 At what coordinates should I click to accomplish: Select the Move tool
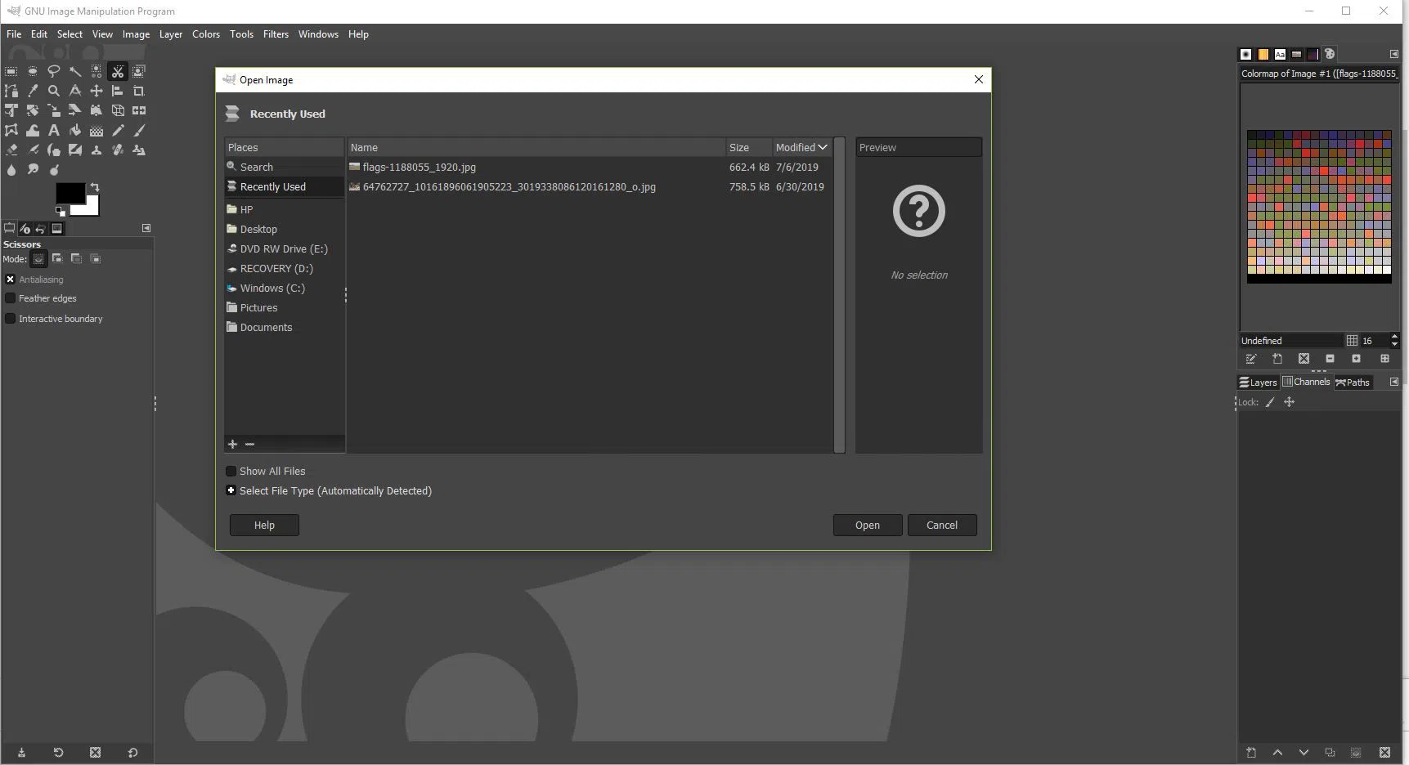coord(96,92)
